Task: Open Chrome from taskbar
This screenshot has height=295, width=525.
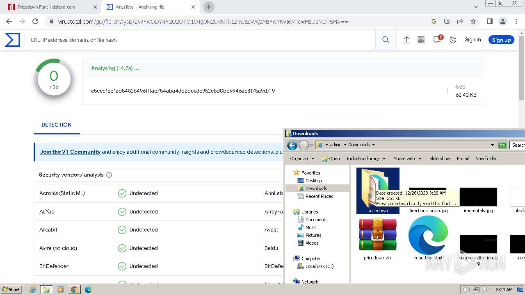Action: click(x=74, y=290)
